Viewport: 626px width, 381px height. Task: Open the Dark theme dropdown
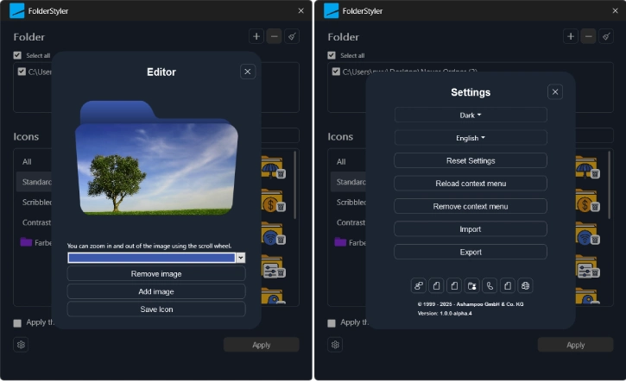tap(471, 116)
